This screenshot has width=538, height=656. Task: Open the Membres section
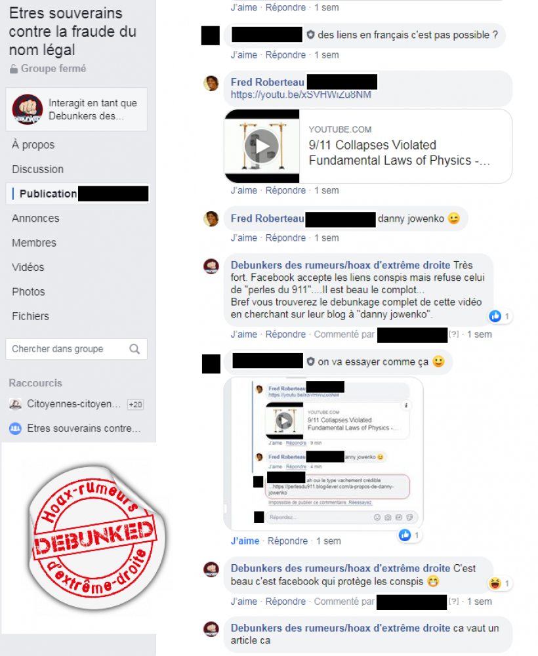point(34,243)
